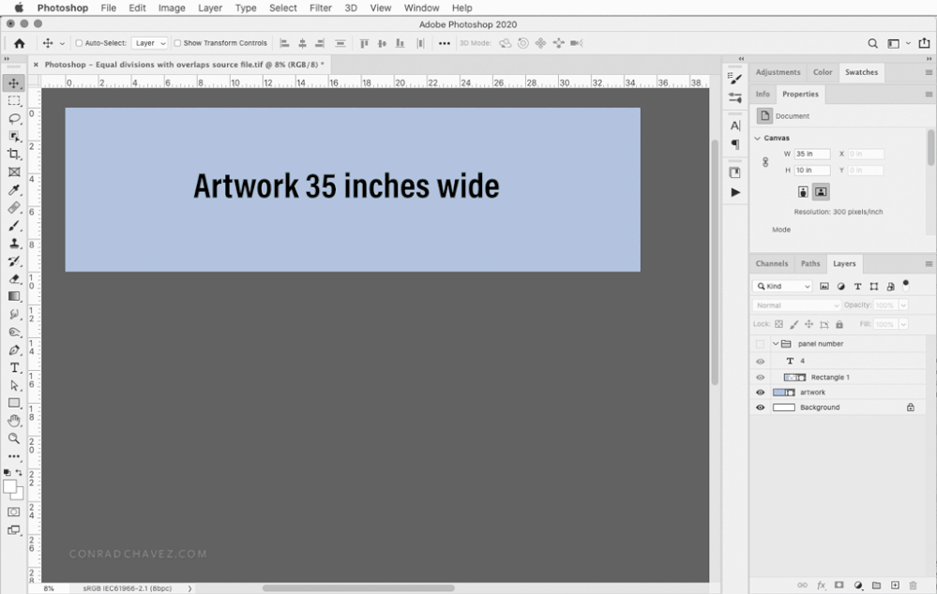The image size is (937, 594).
Task: Click the horizontal scrollbar below the canvas
Action: click(x=358, y=588)
